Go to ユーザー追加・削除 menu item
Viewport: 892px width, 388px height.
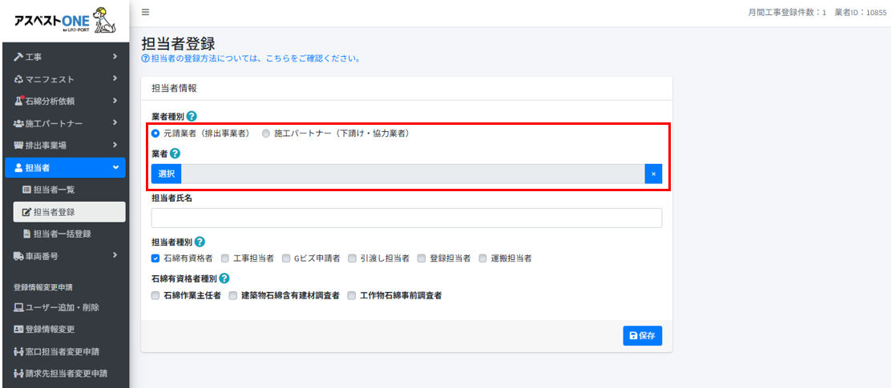pos(63,307)
